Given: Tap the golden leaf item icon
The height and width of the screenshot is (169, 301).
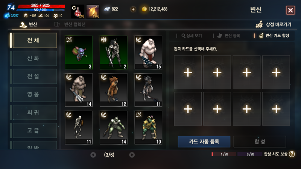Looking at the screenshot, I should point(93,12).
